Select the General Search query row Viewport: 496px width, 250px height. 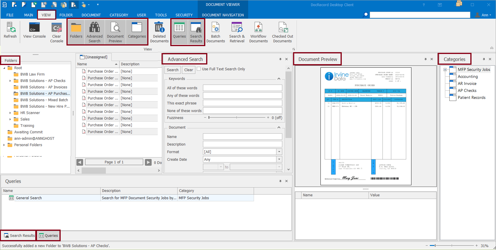tap(128, 198)
